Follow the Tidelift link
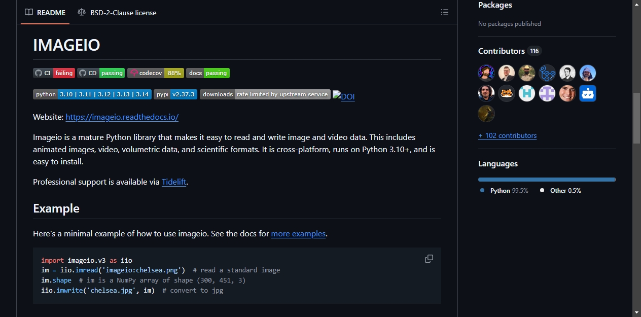Screen dimensions: 641x317 (174, 182)
